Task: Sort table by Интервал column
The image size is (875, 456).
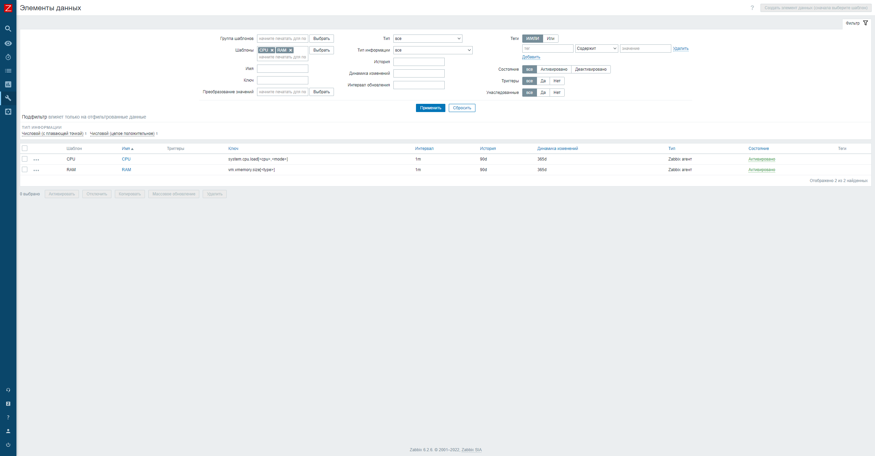Action: click(x=424, y=149)
